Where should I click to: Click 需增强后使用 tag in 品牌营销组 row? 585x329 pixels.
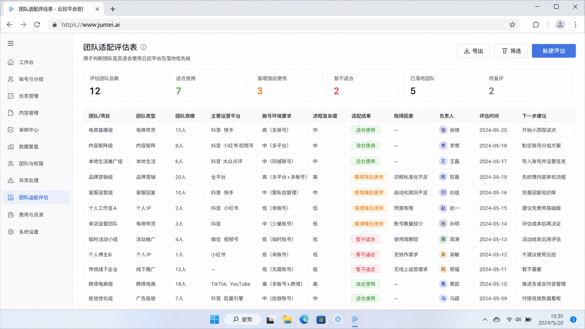369,177
